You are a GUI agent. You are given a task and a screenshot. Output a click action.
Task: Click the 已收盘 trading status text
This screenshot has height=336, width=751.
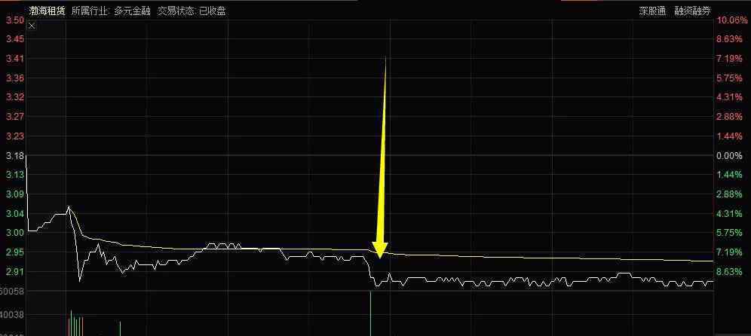click(x=212, y=11)
